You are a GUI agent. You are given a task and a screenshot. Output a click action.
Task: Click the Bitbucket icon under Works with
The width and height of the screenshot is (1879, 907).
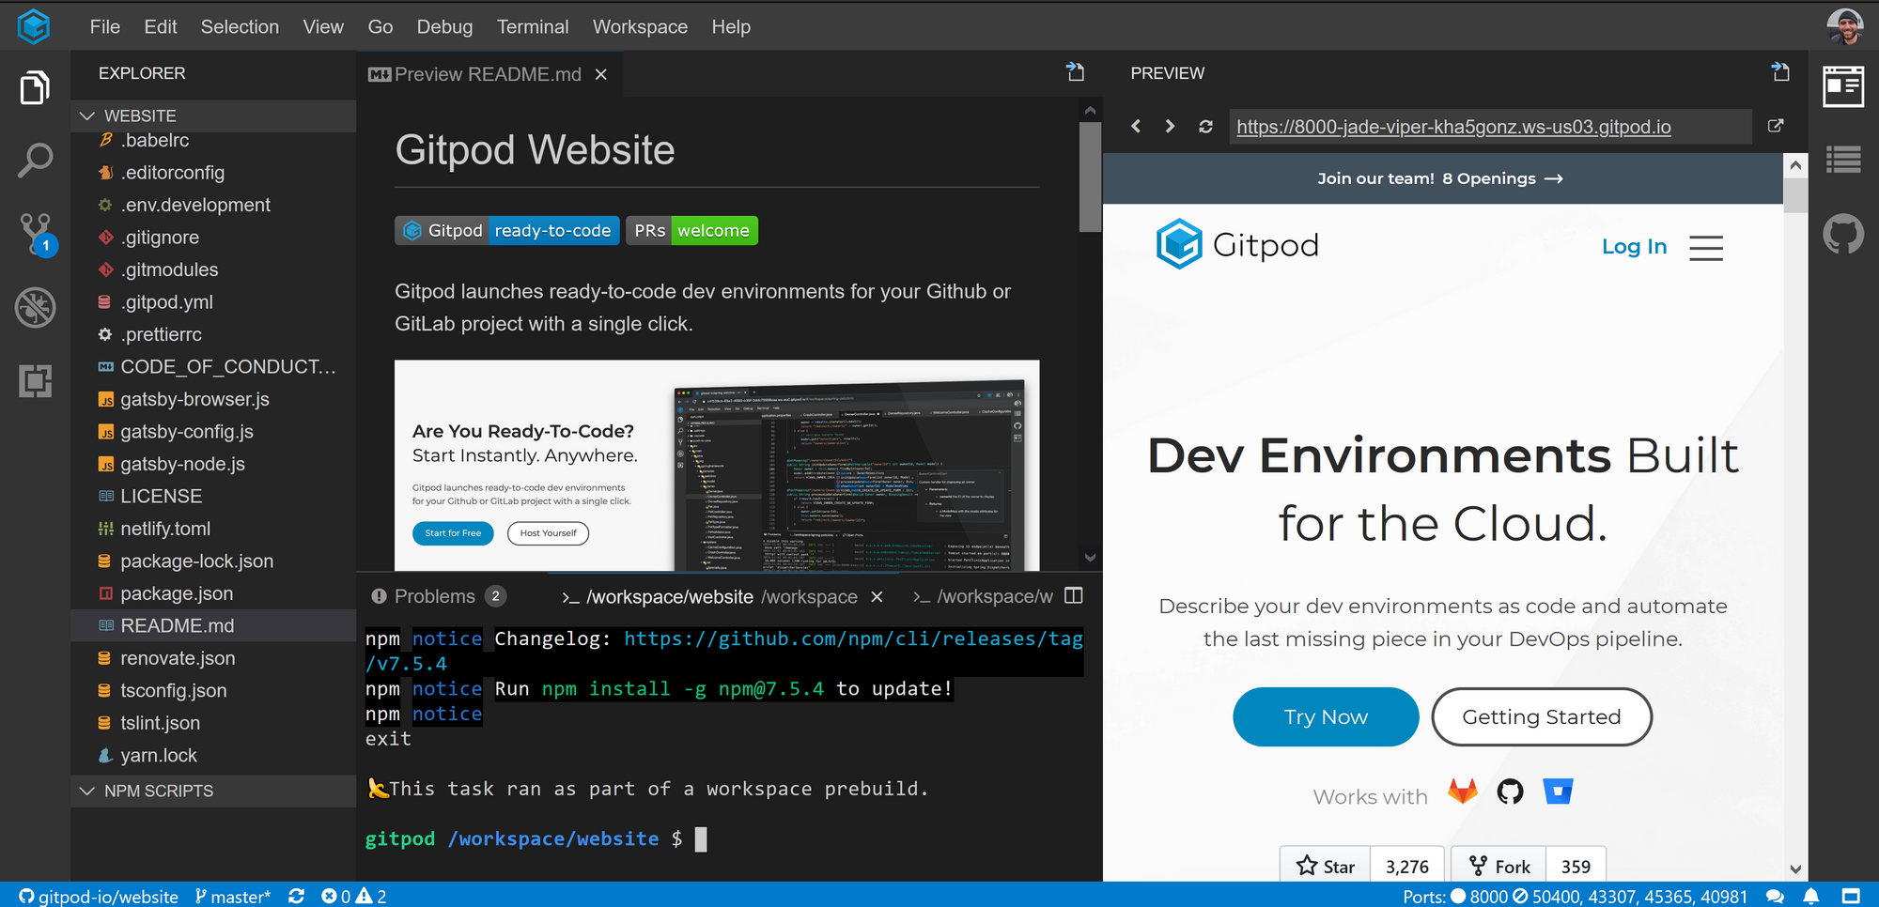(1558, 792)
